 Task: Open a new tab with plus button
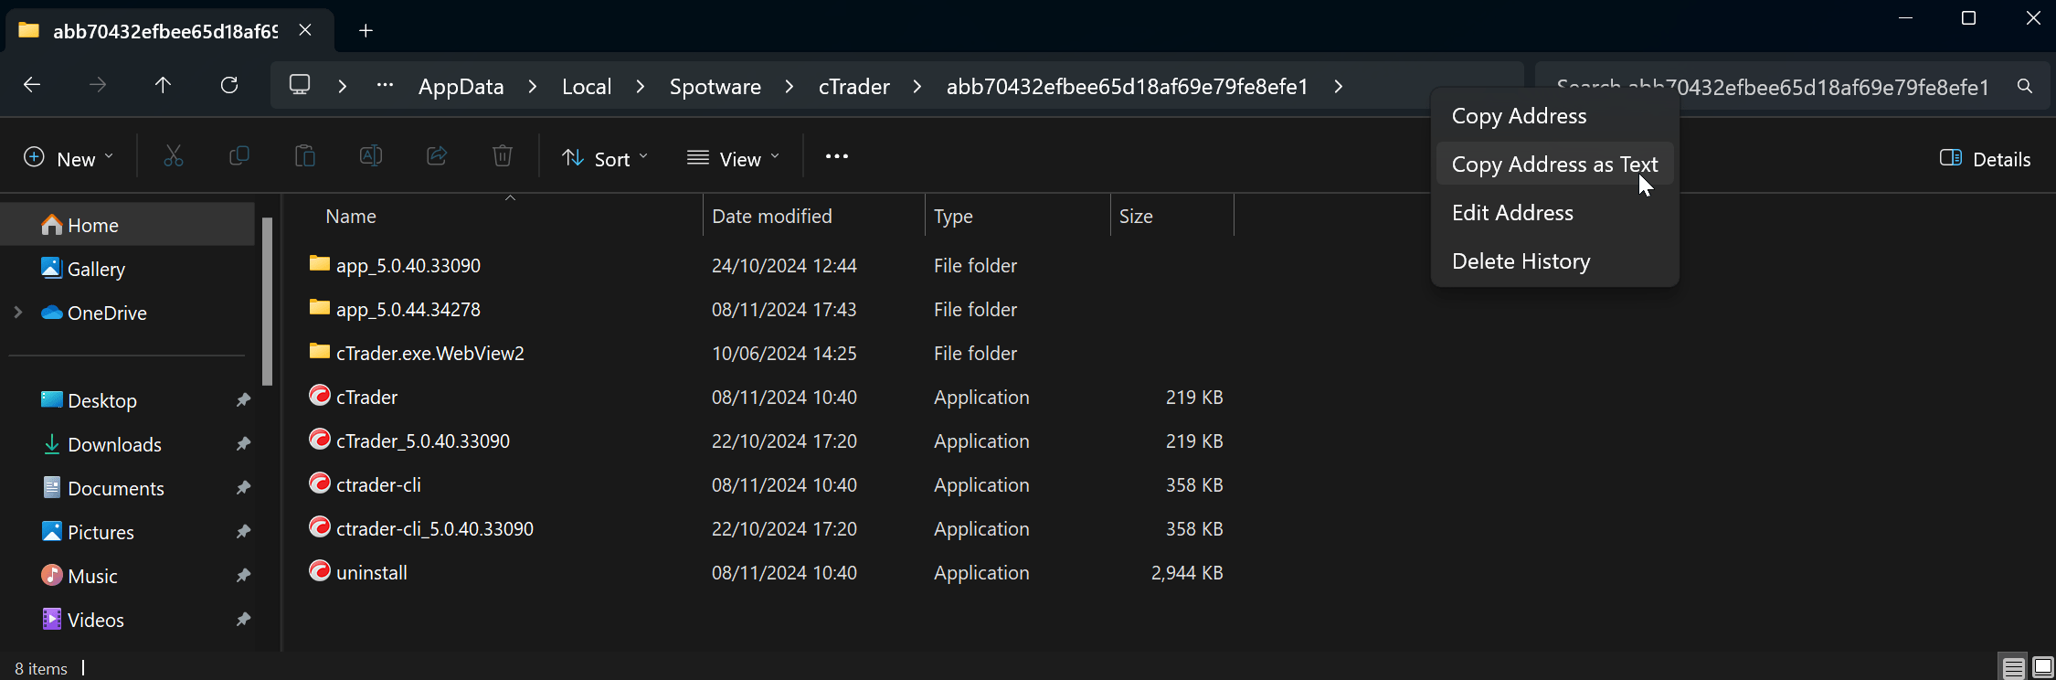point(366,31)
